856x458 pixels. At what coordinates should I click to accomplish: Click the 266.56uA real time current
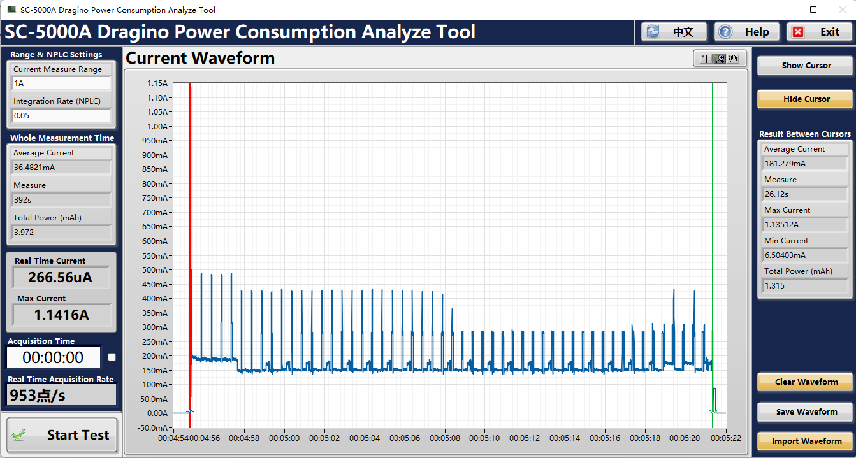61,278
